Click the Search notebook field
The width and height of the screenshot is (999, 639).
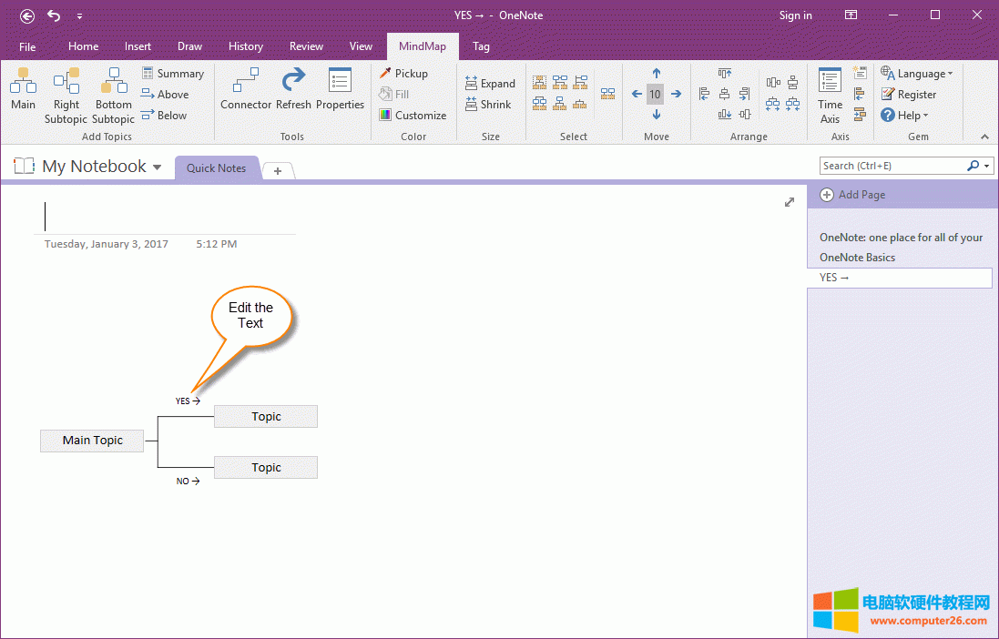point(892,166)
